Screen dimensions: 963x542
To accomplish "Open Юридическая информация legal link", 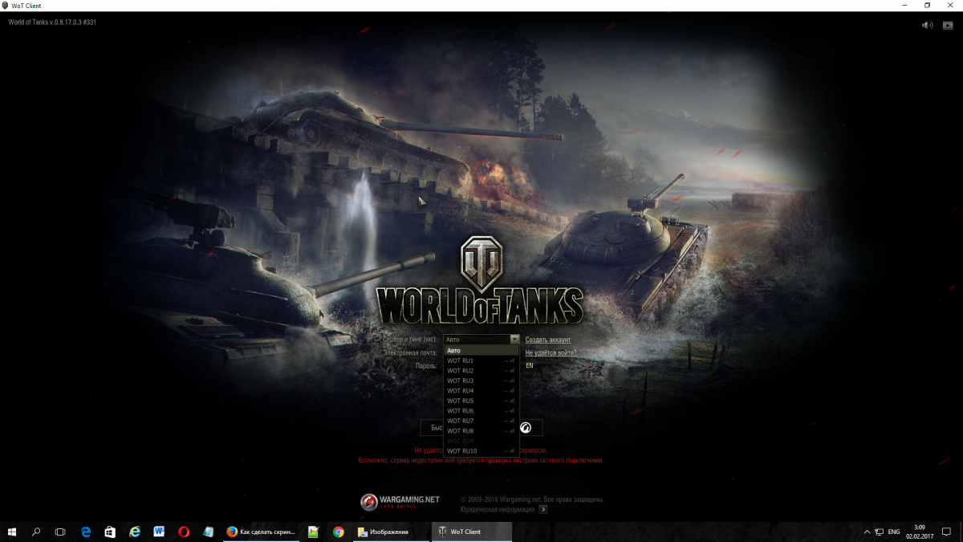I will pyautogui.click(x=498, y=509).
